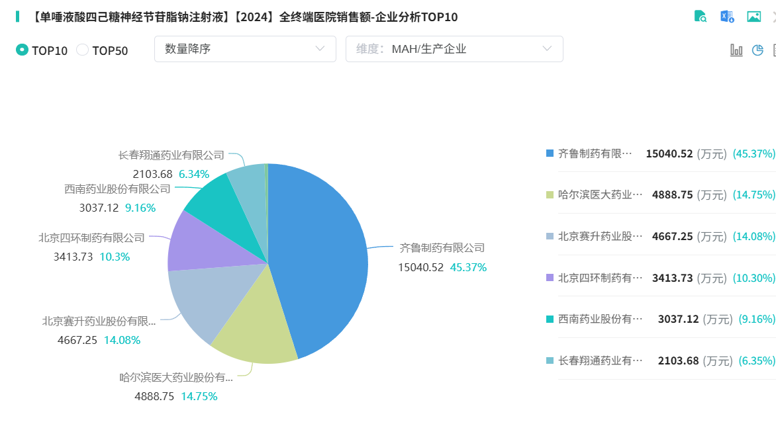
Task: Switch to bar chart view
Action: (736, 50)
